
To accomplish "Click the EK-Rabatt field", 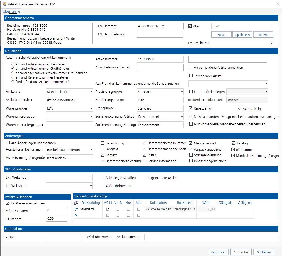I will point(57,218).
